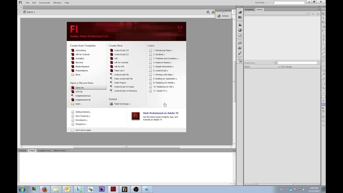The width and height of the screenshot is (343, 193).
Task: Open the Motion Presets panel icon
Action: (240, 53)
